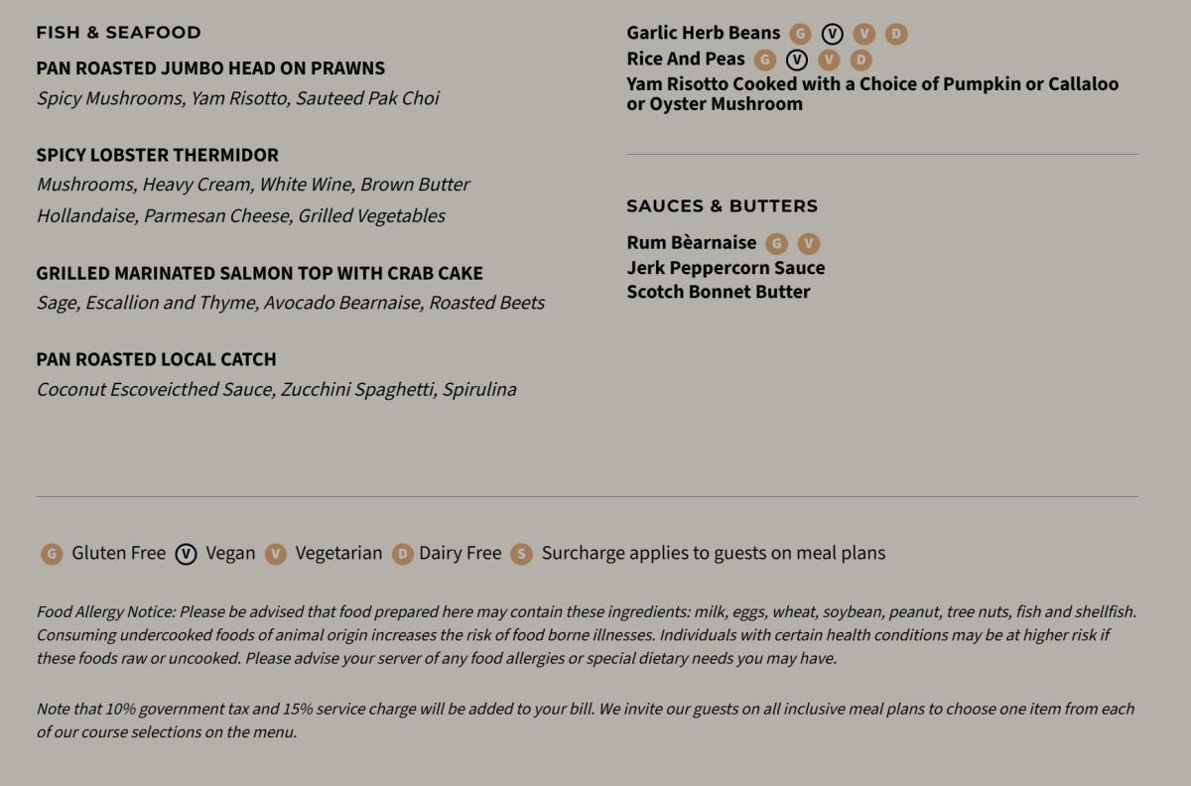The image size is (1191, 786).
Task: Click the Fish & Seafood section heading
Action: click(118, 33)
